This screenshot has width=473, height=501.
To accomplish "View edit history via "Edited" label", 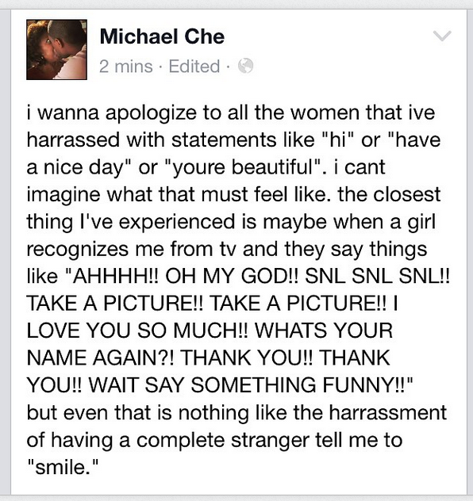I will (194, 66).
